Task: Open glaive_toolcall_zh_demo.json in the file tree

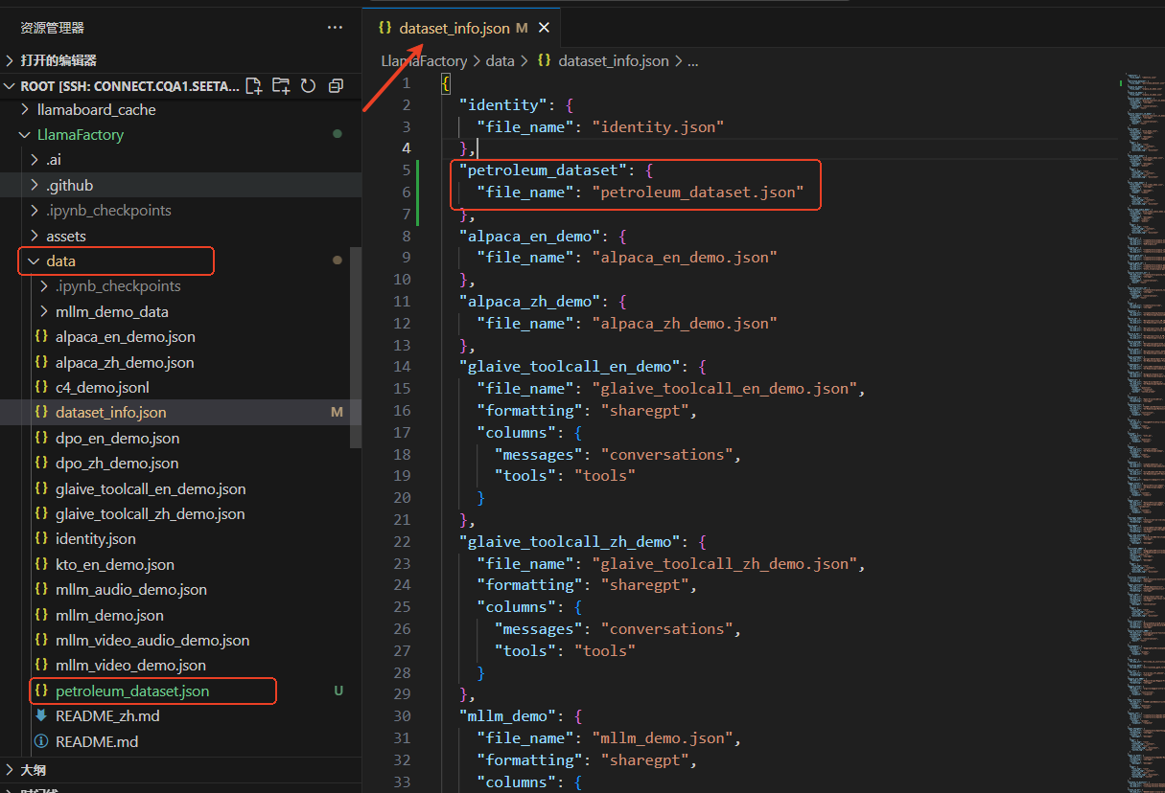Action: point(150,514)
